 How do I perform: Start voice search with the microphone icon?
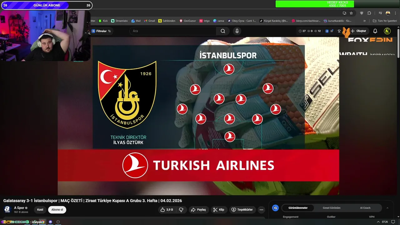pyautogui.click(x=237, y=31)
